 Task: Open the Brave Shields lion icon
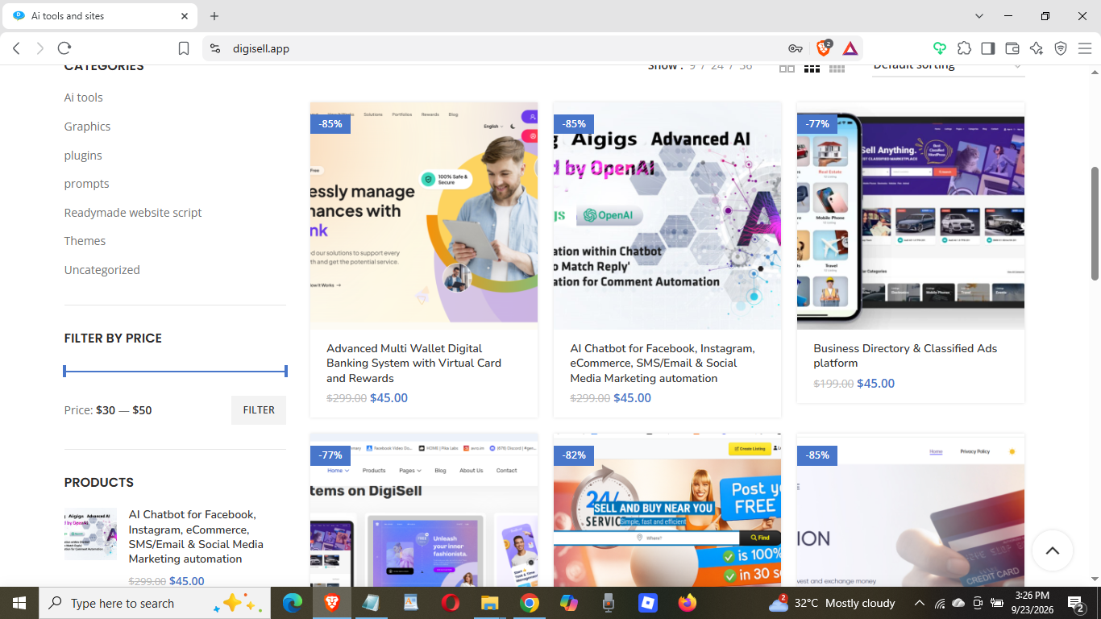point(823,48)
